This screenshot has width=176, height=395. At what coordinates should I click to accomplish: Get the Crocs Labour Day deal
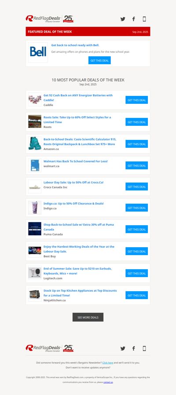tap(137, 187)
